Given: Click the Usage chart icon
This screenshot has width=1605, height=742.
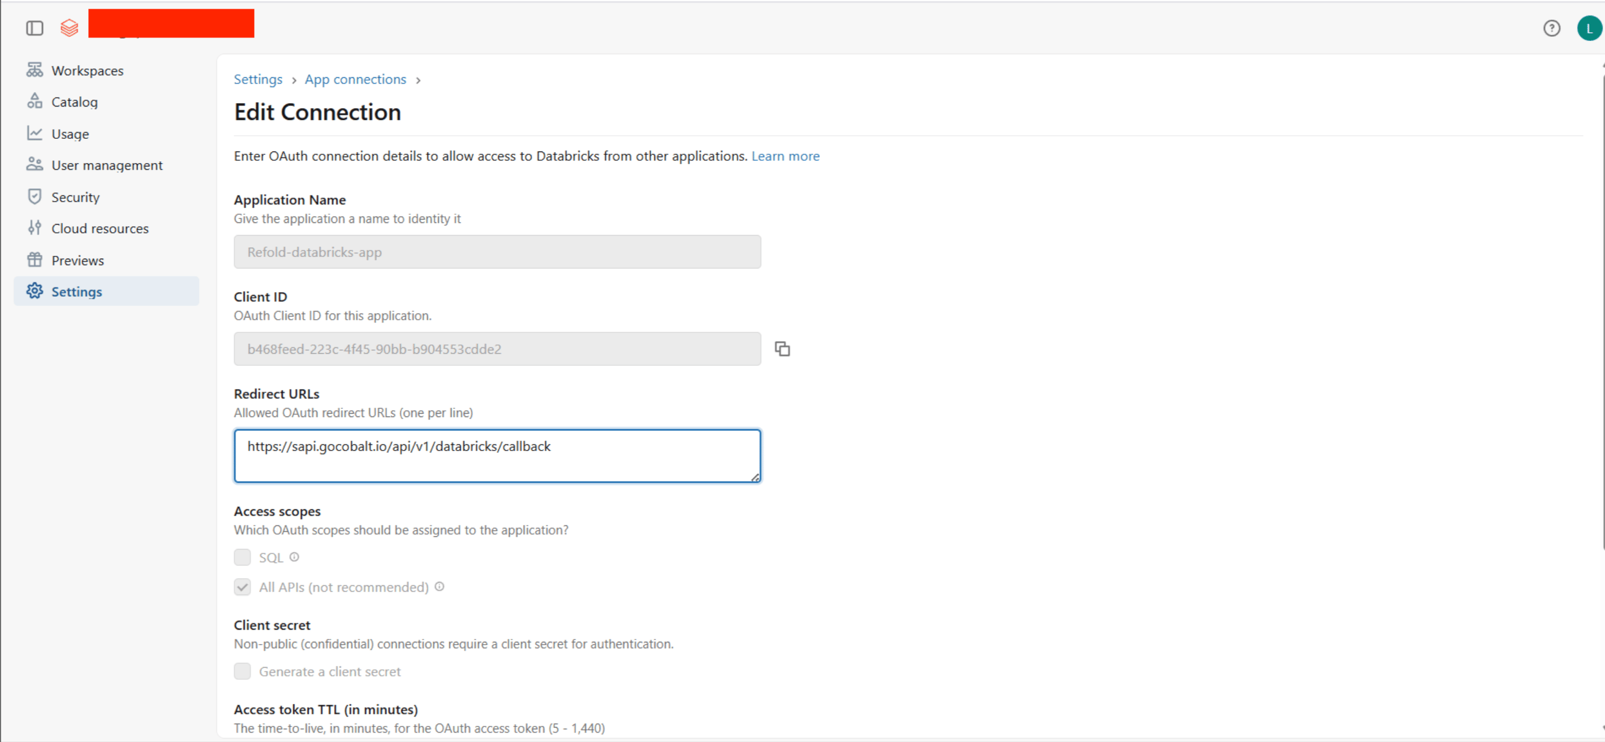Looking at the screenshot, I should [34, 132].
